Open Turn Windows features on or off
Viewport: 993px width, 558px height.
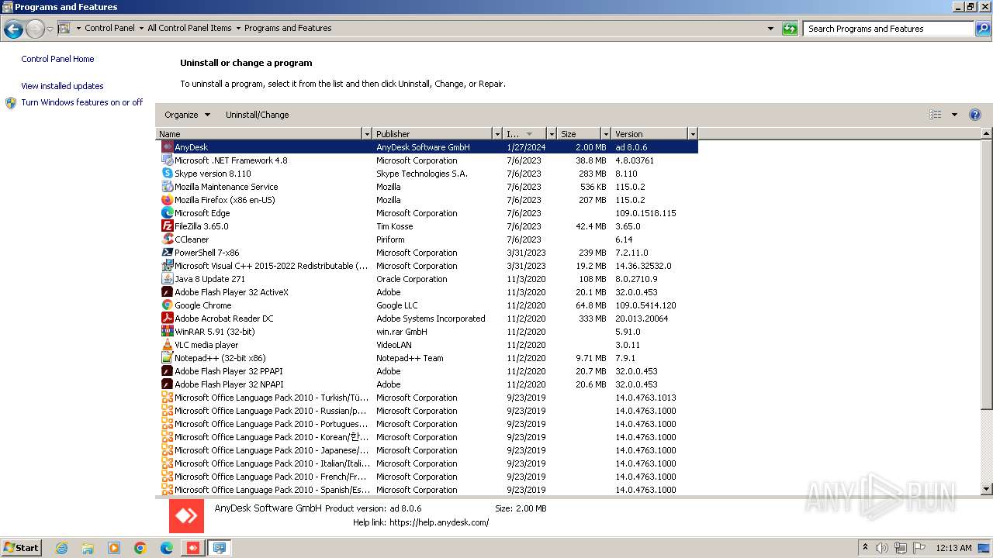pos(82,102)
